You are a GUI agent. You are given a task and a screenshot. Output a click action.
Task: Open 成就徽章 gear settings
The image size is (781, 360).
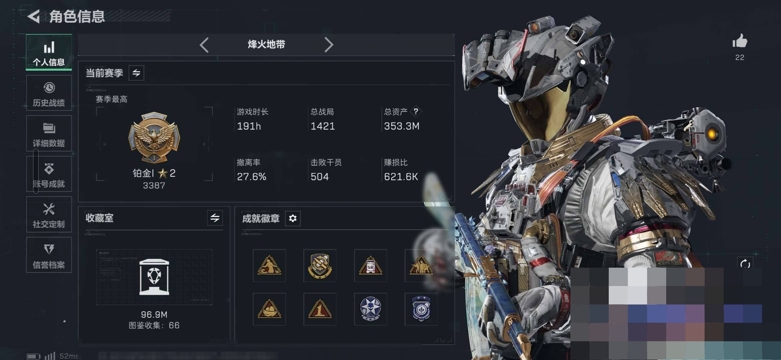[293, 218]
